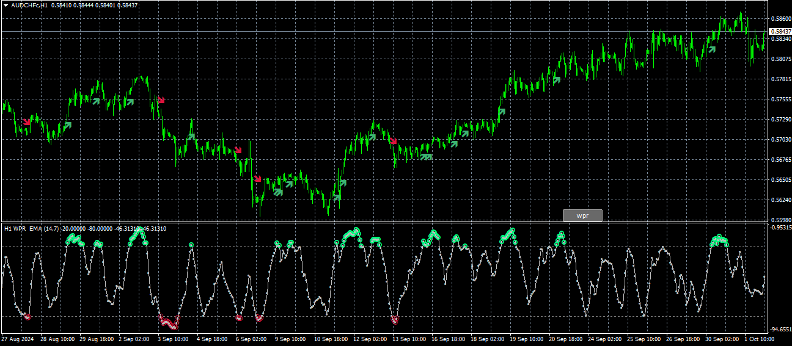This screenshot has height=346, width=792.
Task: Click the 0.57290 price level label
Action: pos(780,120)
